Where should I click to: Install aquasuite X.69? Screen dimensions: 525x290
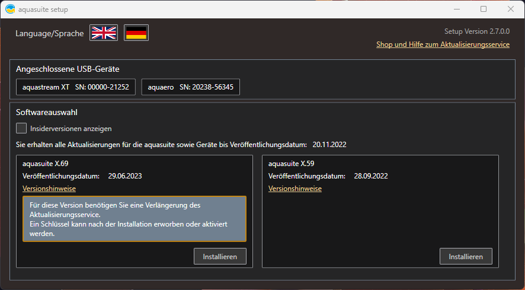click(220, 256)
